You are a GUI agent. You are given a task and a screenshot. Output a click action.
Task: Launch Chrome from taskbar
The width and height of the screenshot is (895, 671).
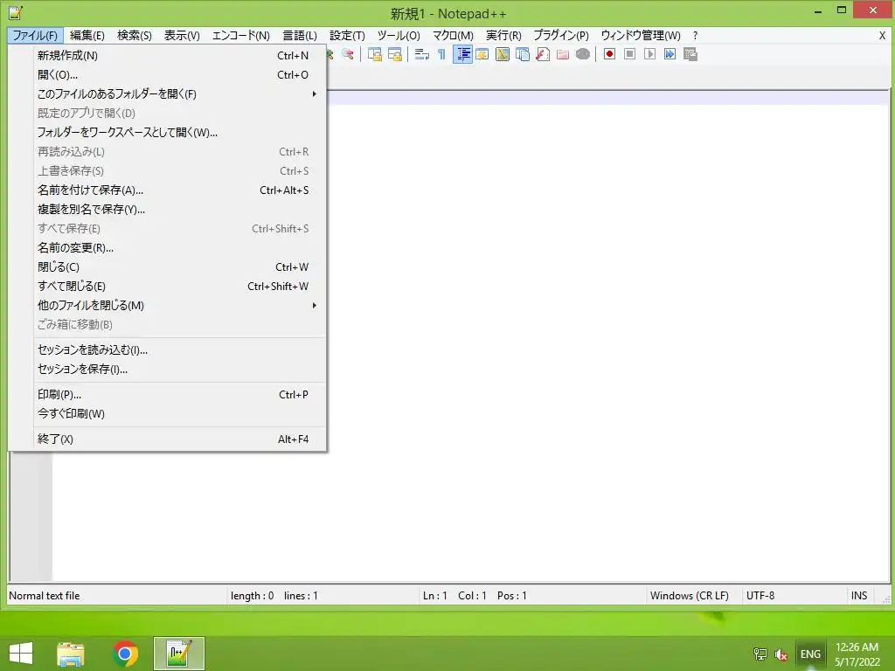(x=125, y=654)
